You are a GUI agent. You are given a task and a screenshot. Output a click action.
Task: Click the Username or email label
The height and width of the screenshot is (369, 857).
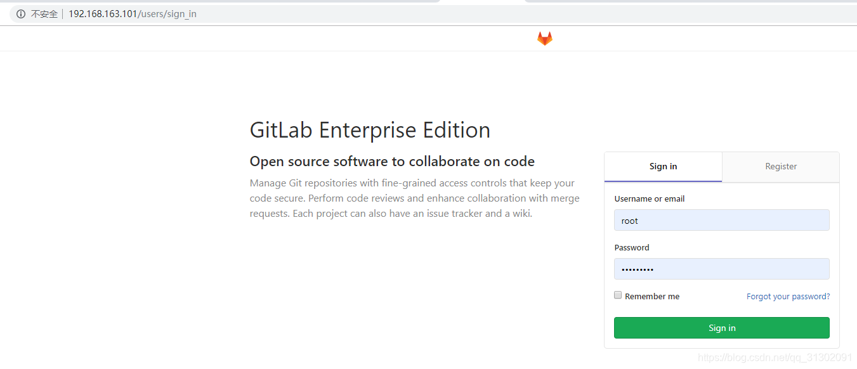650,199
